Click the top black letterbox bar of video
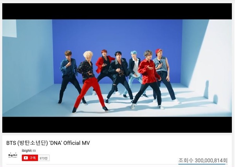The height and width of the screenshot is (167, 235). pyautogui.click(x=117, y=11)
